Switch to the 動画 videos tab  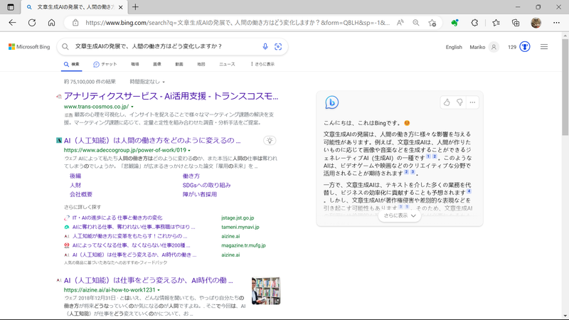pos(179,64)
